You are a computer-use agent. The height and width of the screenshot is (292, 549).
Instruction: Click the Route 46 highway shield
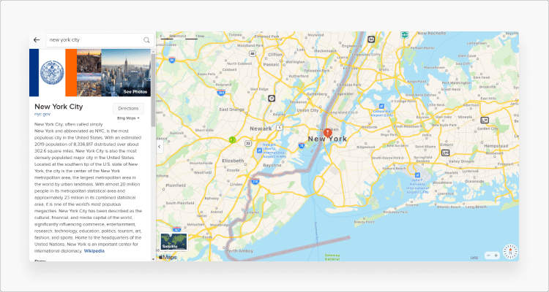click(252, 53)
